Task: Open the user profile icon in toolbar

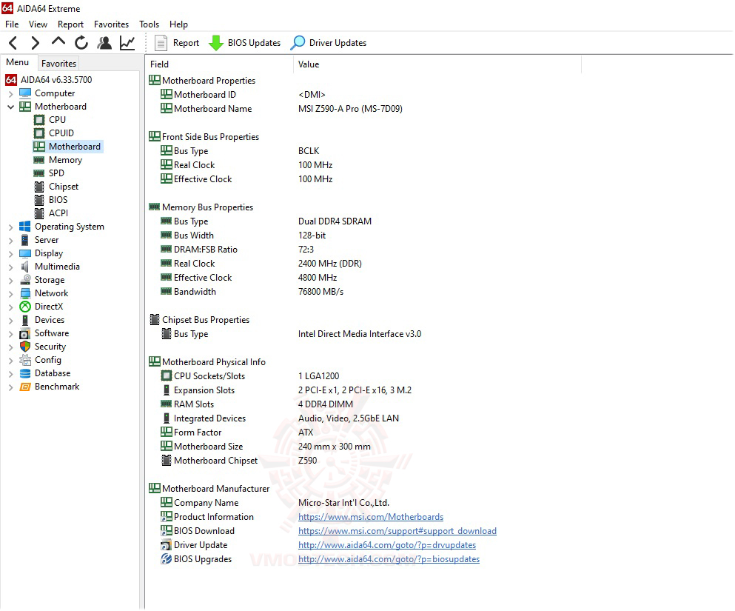Action: tap(104, 43)
